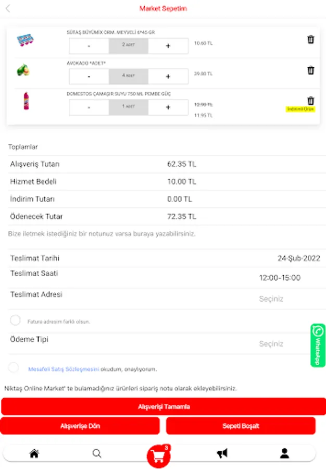Open the Teslimat Adresi selector
The image size is (326, 469).
pyautogui.click(x=271, y=299)
